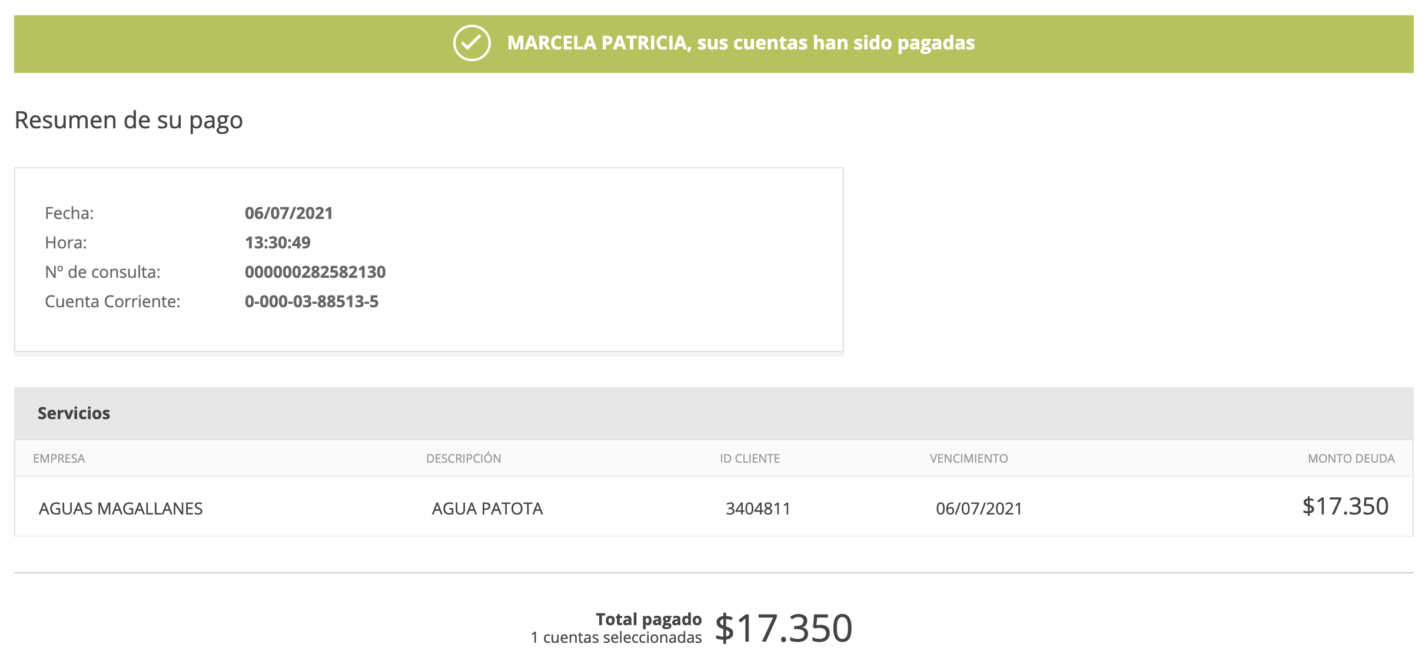The image size is (1422, 664).
Task: Click the Hora value 13:30:49
Action: click(277, 243)
